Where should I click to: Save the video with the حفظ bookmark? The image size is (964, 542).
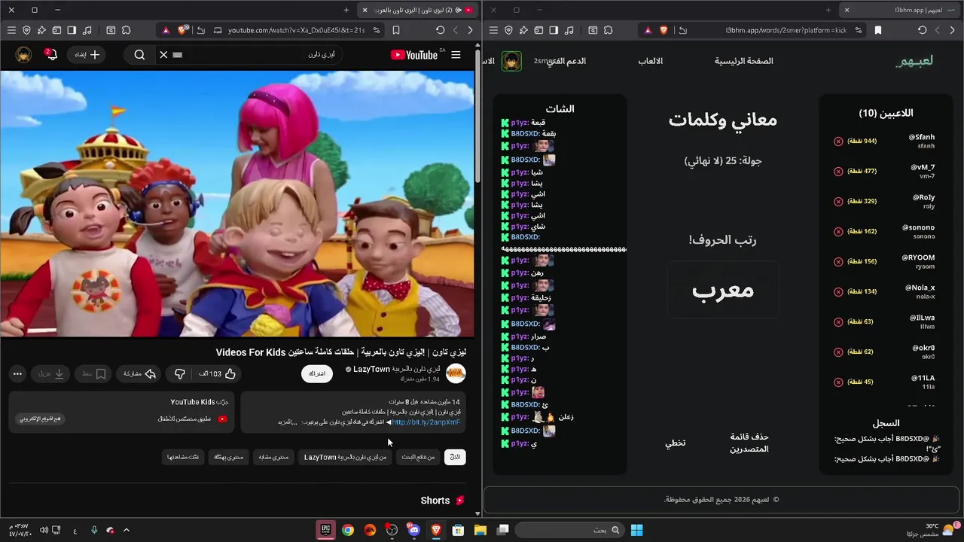[x=94, y=374]
